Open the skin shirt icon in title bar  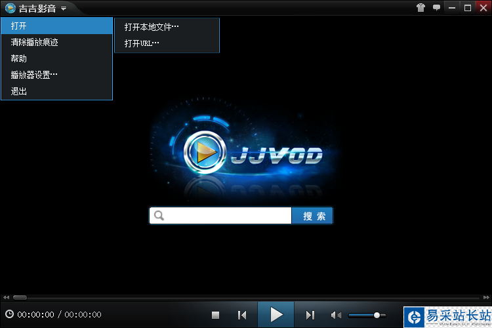pos(420,7)
